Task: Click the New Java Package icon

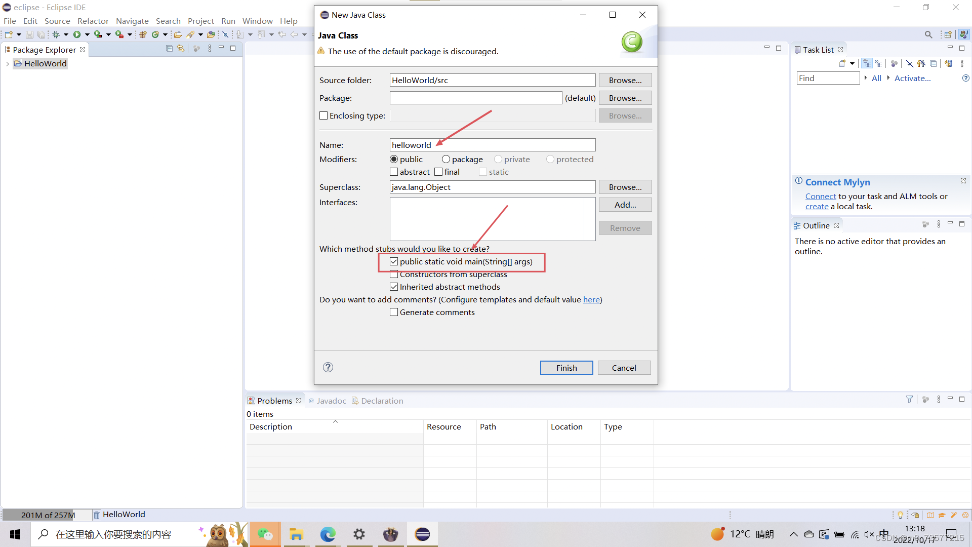Action: click(x=143, y=34)
